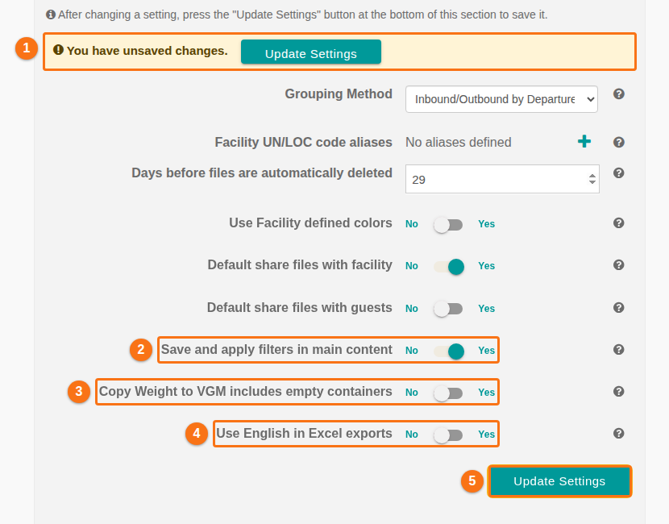Show help for Default share files with facility

click(619, 264)
